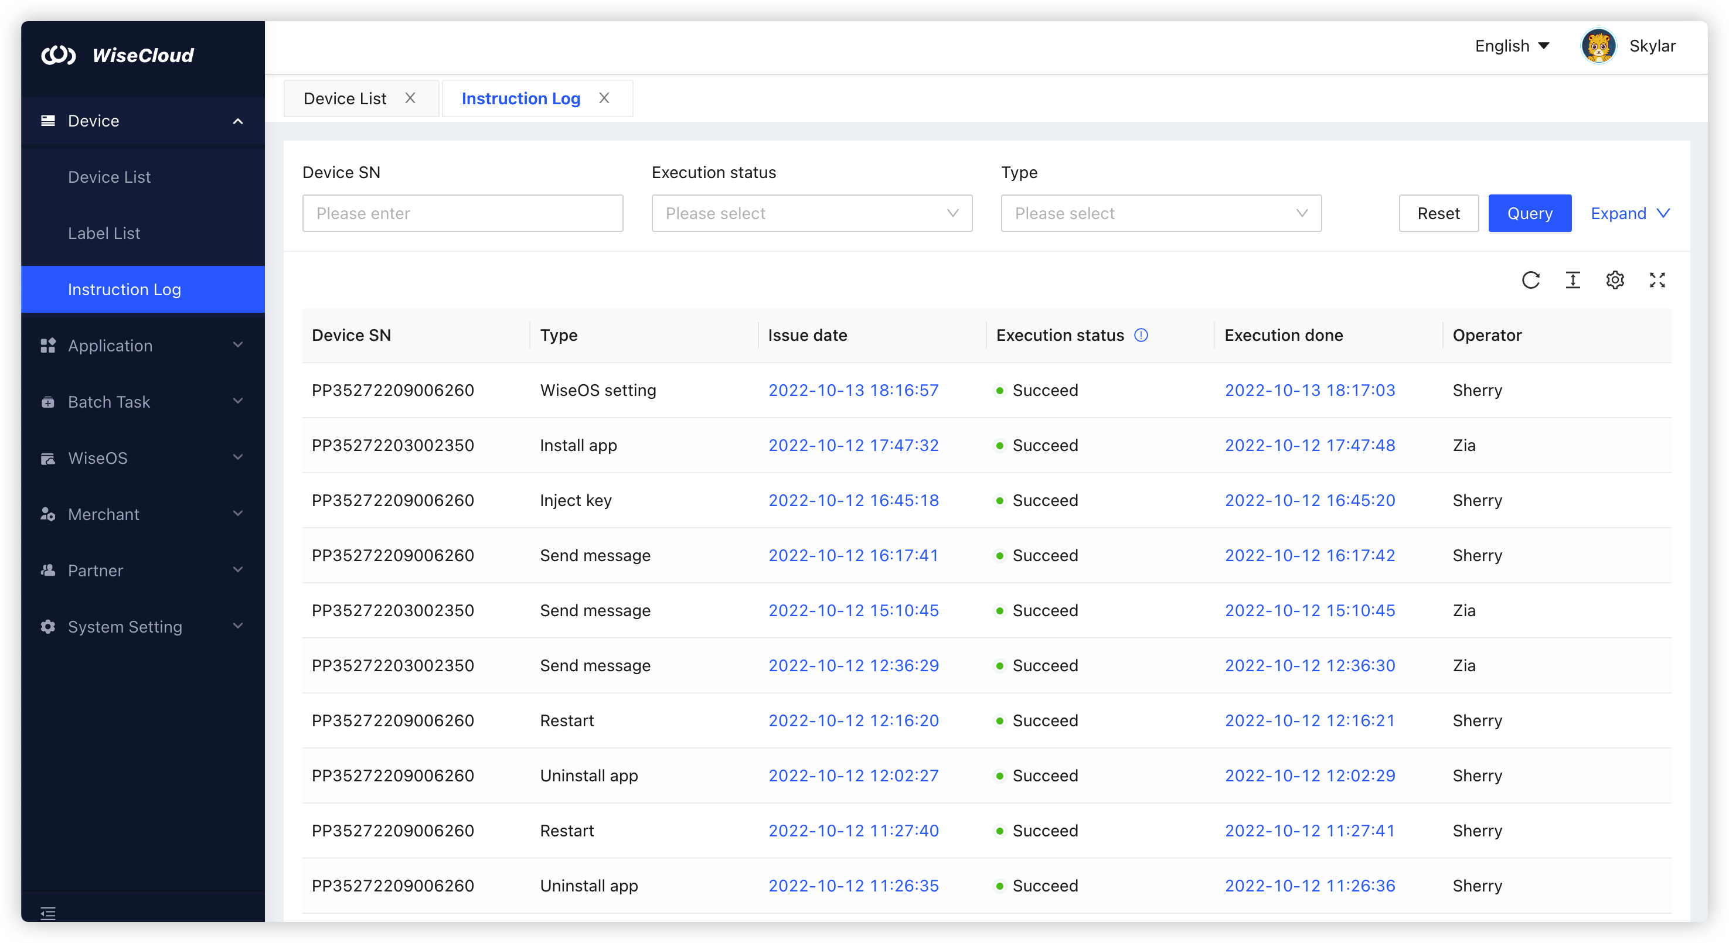Open English language selector
Screen dimensions: 1729x943
1512,46
